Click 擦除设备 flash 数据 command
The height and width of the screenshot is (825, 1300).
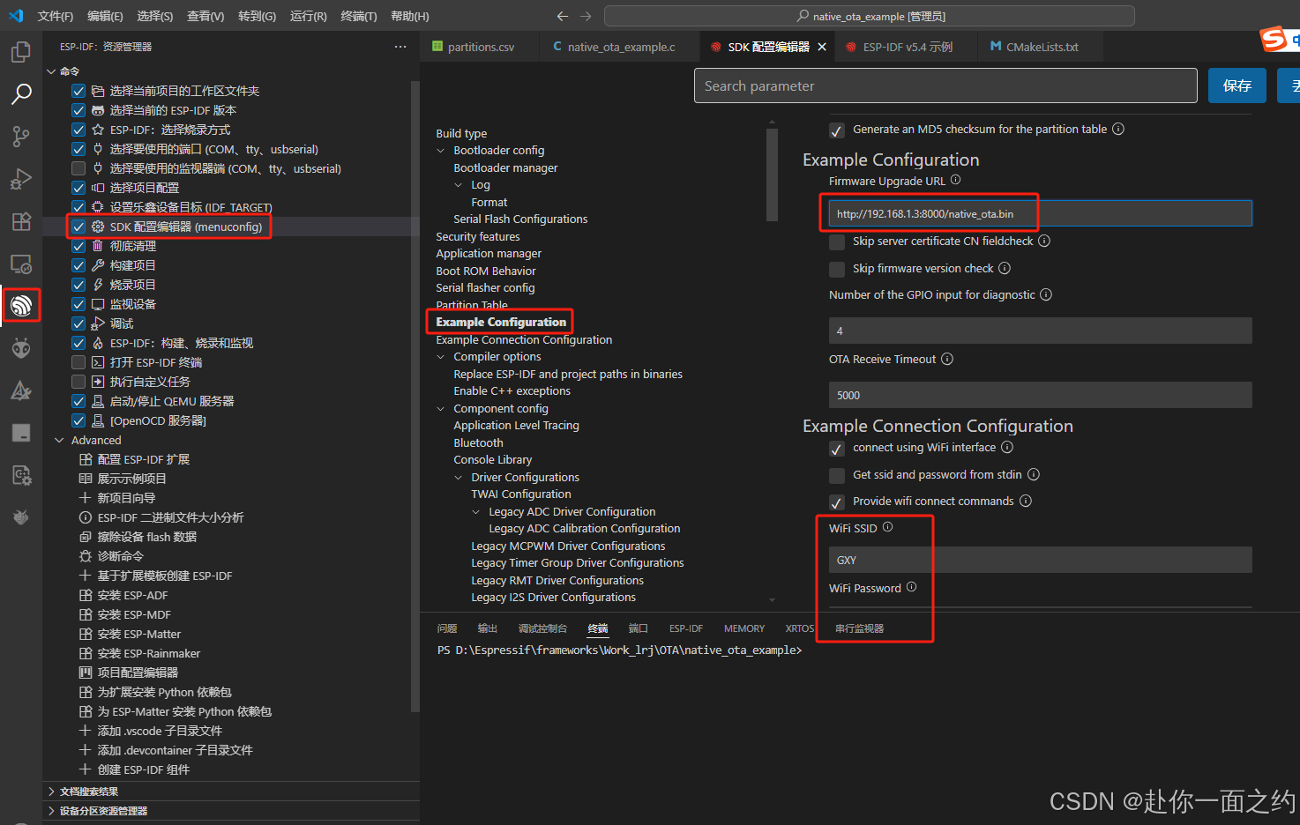pyautogui.click(x=147, y=537)
